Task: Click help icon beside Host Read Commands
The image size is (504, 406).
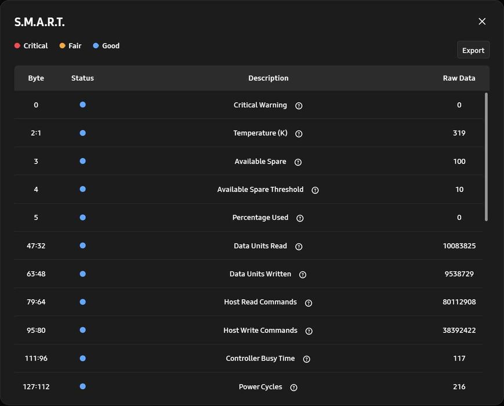Action: 308,303
